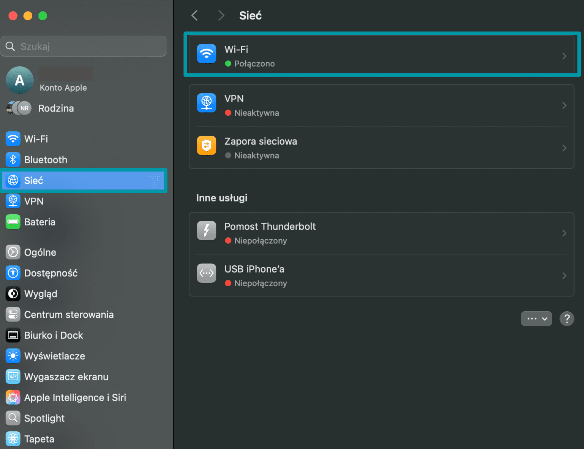This screenshot has height=449, width=584.
Task: Click the Wi-Fi icon in the sidebar
Action: click(13, 139)
